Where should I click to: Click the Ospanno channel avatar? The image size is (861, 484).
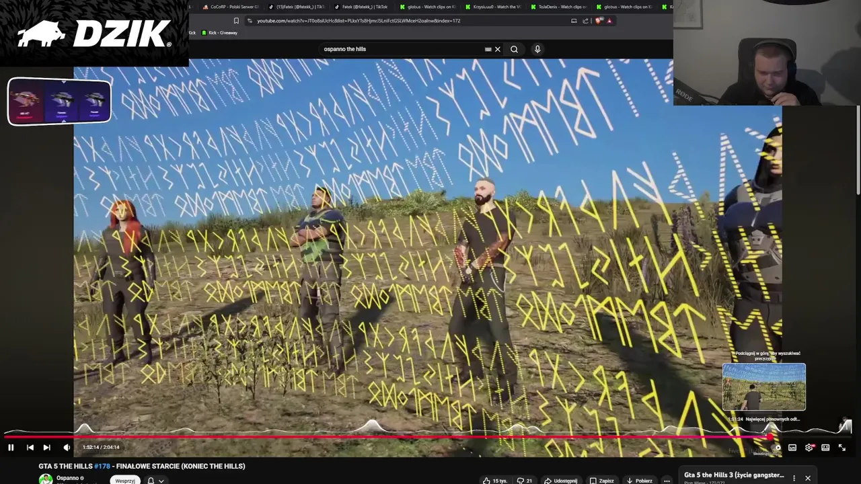click(45, 479)
